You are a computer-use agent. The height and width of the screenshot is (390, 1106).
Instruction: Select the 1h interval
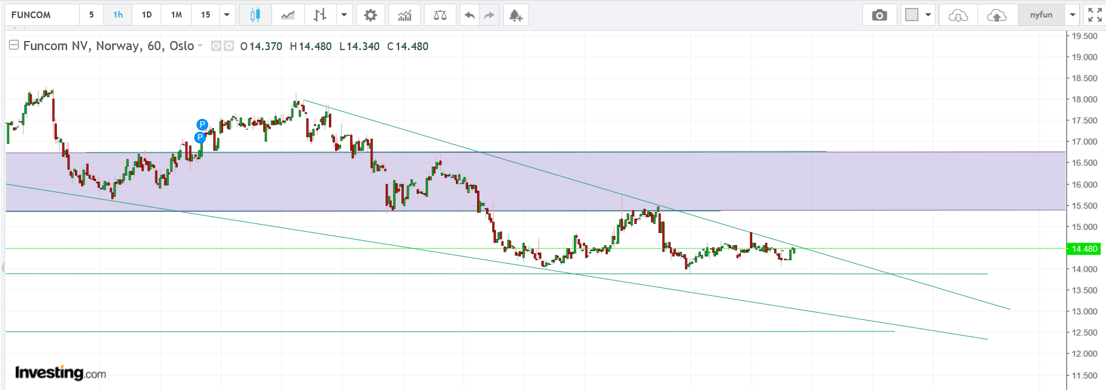click(118, 15)
